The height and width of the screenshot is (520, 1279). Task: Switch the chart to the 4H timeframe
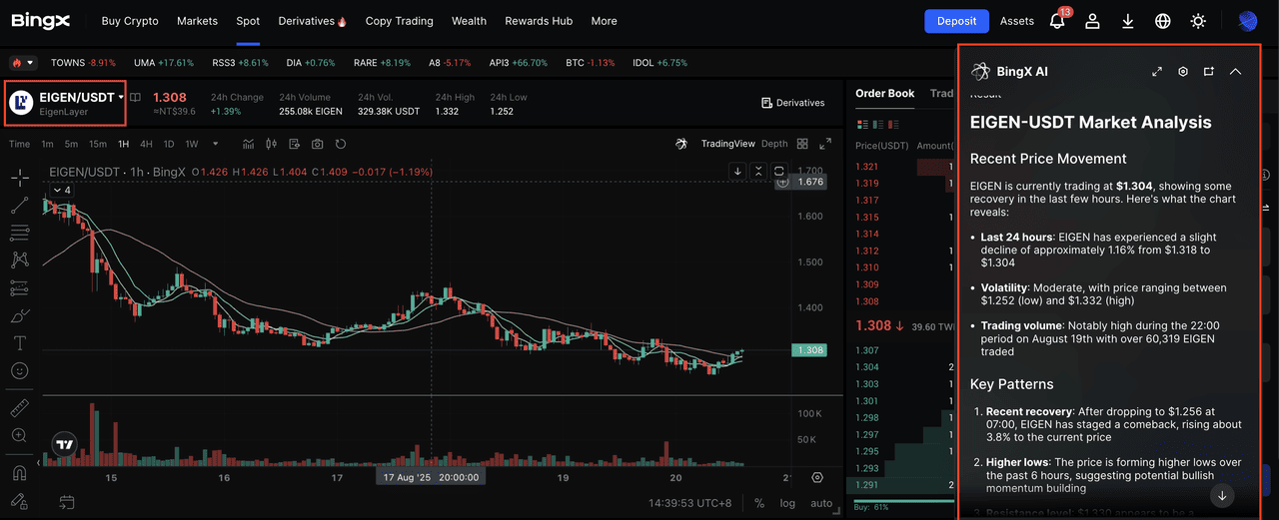(146, 144)
